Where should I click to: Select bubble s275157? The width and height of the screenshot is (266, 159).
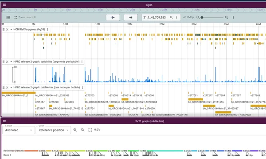[40, 102]
